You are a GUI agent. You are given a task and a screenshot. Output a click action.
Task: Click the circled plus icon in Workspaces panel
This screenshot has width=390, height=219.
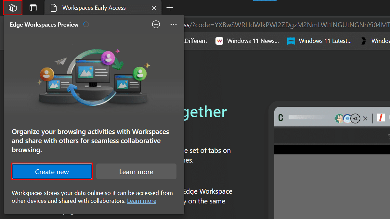[x=156, y=24]
